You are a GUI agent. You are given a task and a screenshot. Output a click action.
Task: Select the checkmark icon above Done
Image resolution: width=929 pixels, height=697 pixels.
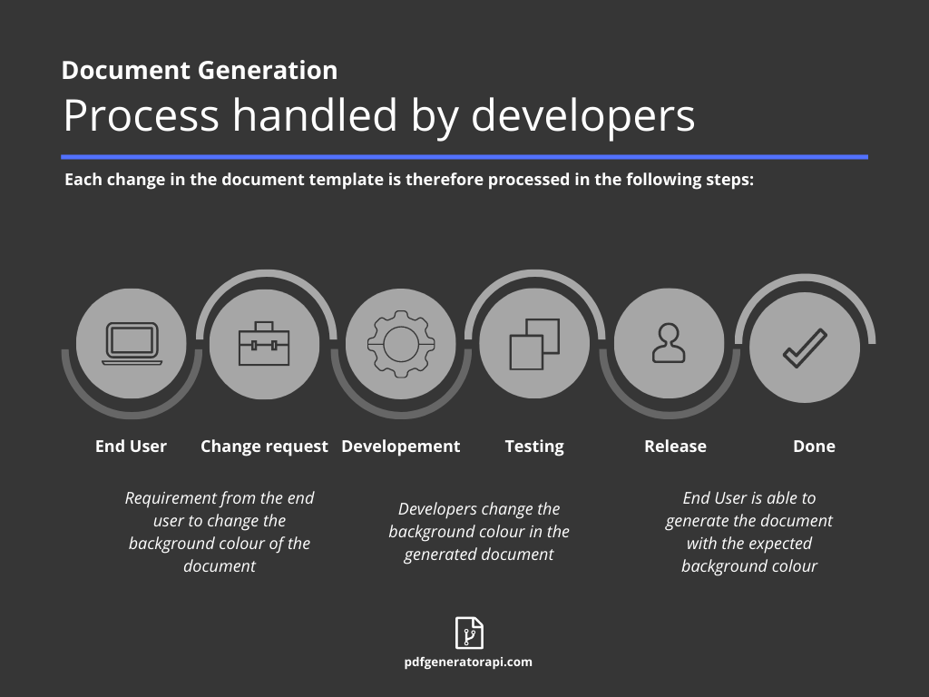tap(804, 343)
